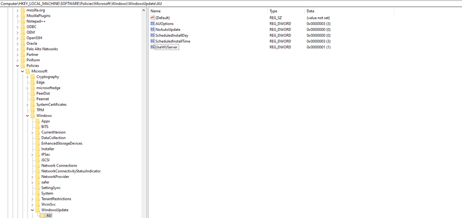
Task: Click the Edge folder icon
Action: point(33,82)
